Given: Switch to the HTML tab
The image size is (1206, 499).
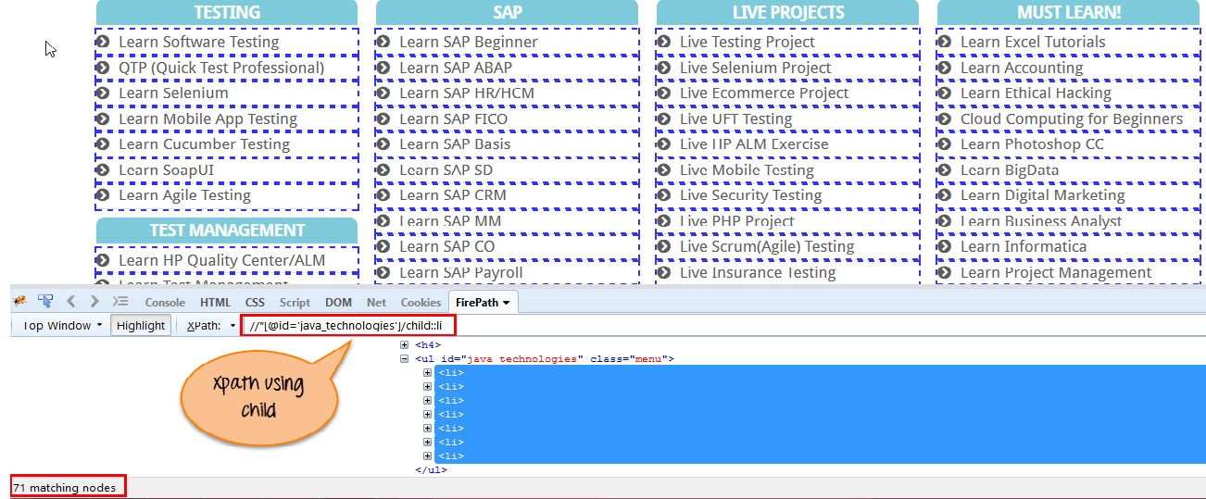Looking at the screenshot, I should pos(215,303).
